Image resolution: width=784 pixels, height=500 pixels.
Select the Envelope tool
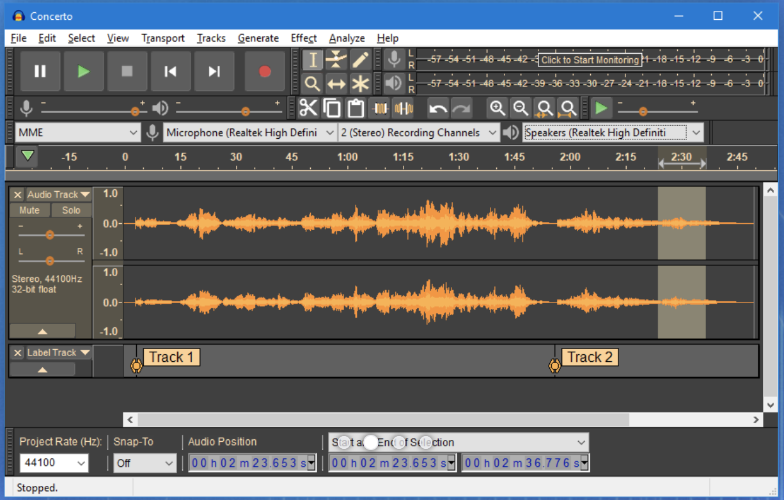click(x=336, y=59)
